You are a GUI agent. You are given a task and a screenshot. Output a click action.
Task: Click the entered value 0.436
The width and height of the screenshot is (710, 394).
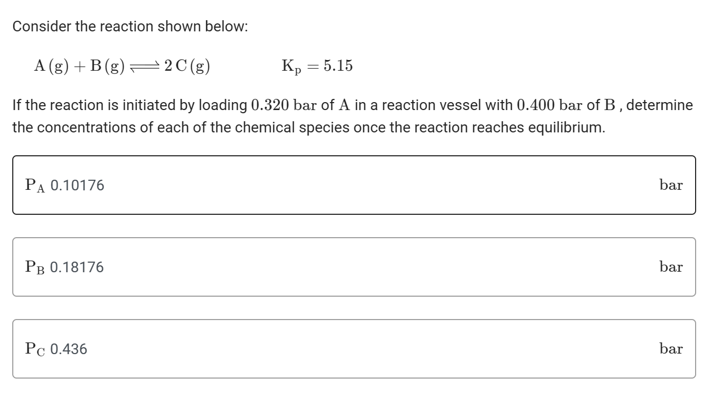click(x=68, y=349)
